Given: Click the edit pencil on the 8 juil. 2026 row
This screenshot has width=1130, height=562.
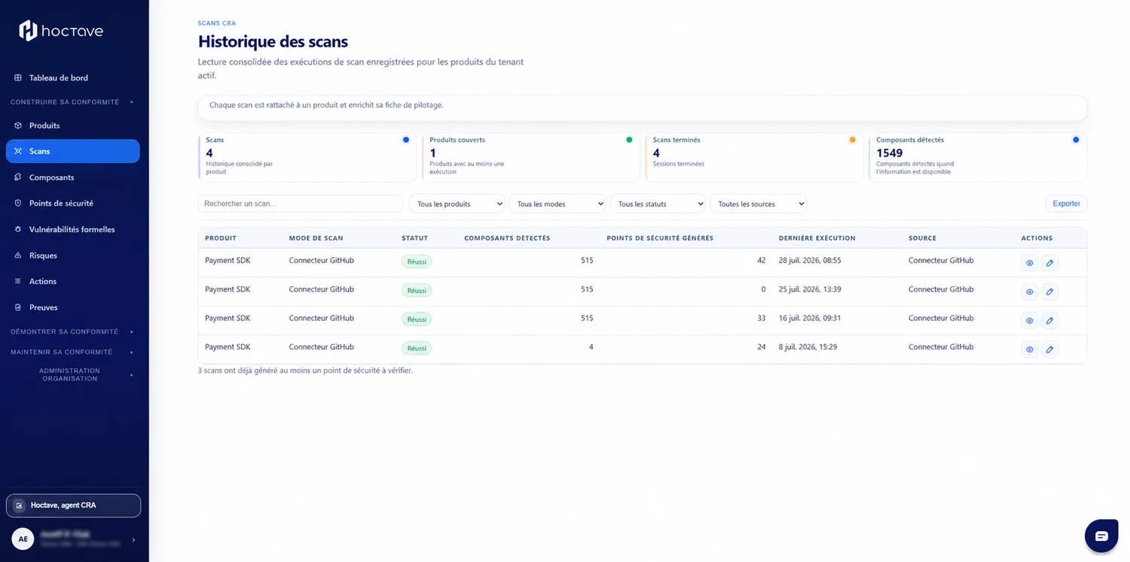Looking at the screenshot, I should pyautogui.click(x=1050, y=350).
